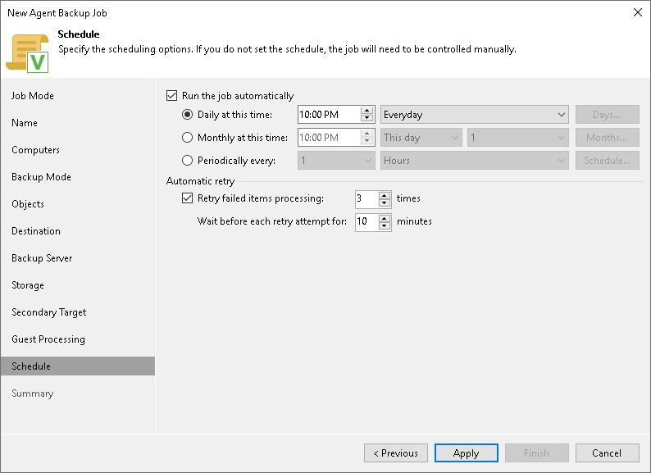Decrease daily time with down arrow

(x=366, y=118)
